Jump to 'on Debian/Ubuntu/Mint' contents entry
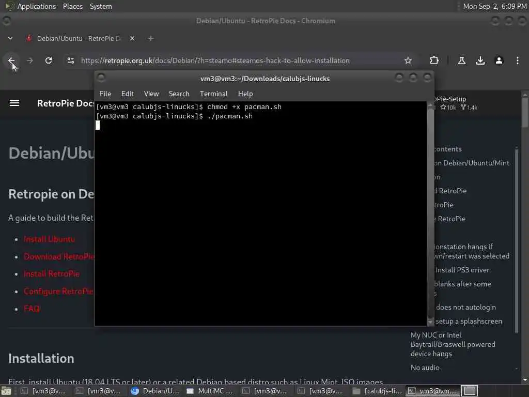Viewport: 529px width, 397px height. [x=472, y=163]
